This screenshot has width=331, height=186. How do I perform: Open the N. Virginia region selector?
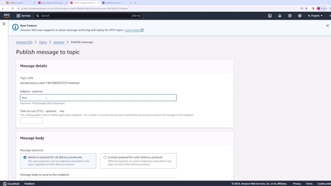(x=315, y=16)
